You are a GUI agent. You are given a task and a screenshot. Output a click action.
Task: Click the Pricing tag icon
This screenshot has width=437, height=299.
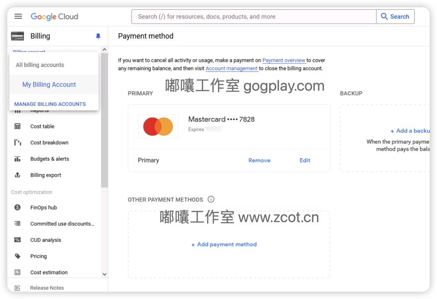click(x=17, y=256)
